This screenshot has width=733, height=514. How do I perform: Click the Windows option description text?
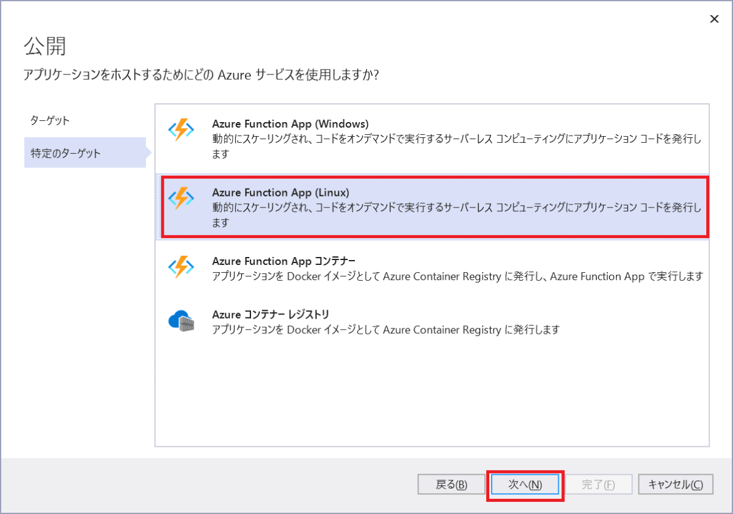(x=456, y=147)
